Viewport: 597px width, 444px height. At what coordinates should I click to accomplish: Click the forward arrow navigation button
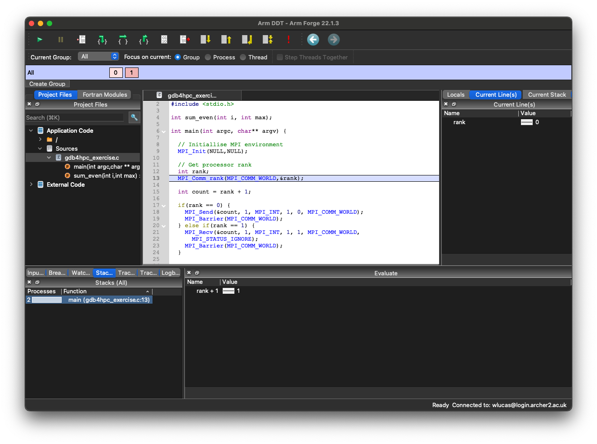click(334, 40)
